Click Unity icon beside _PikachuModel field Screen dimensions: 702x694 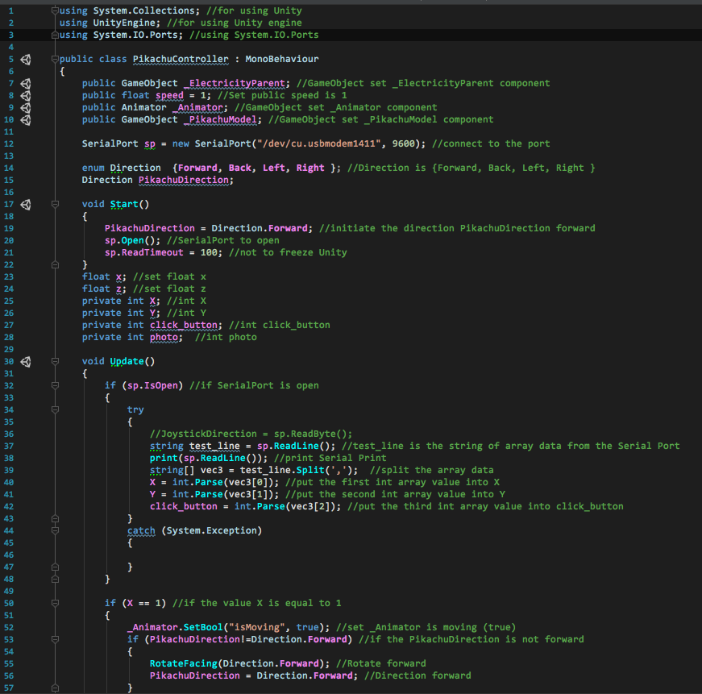tap(26, 120)
